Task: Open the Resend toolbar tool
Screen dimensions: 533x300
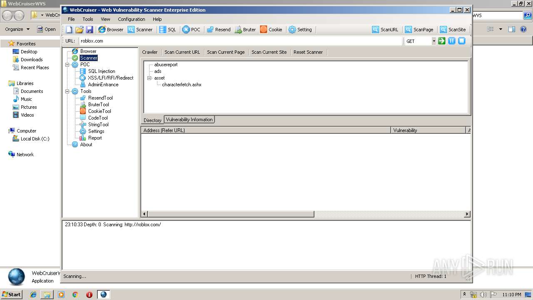Action: tap(219, 30)
